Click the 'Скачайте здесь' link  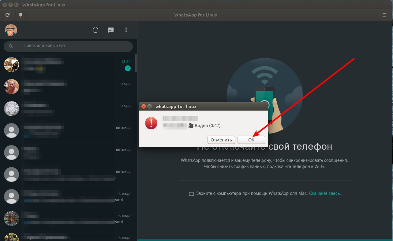pos(324,193)
